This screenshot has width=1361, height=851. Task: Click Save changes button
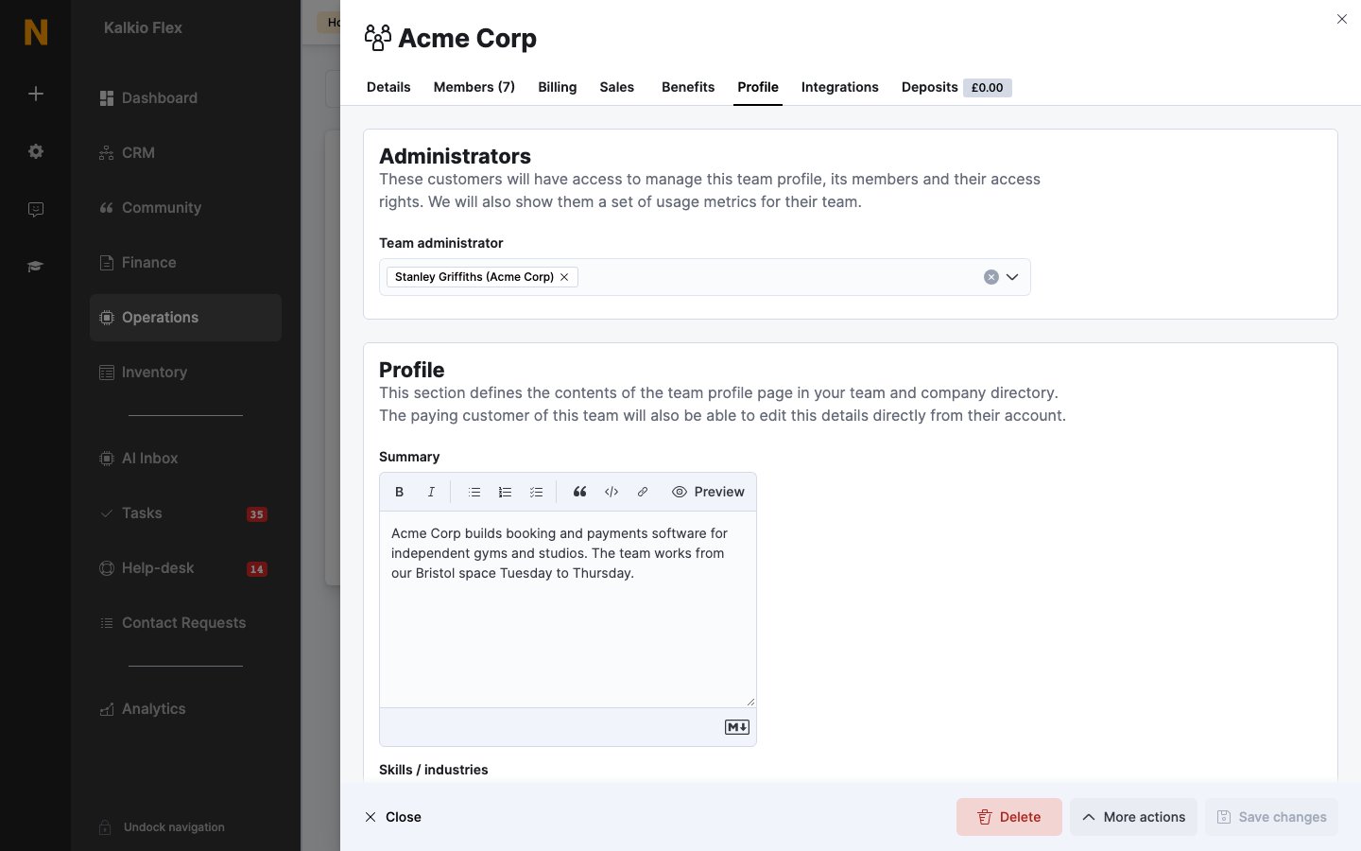(x=1271, y=817)
